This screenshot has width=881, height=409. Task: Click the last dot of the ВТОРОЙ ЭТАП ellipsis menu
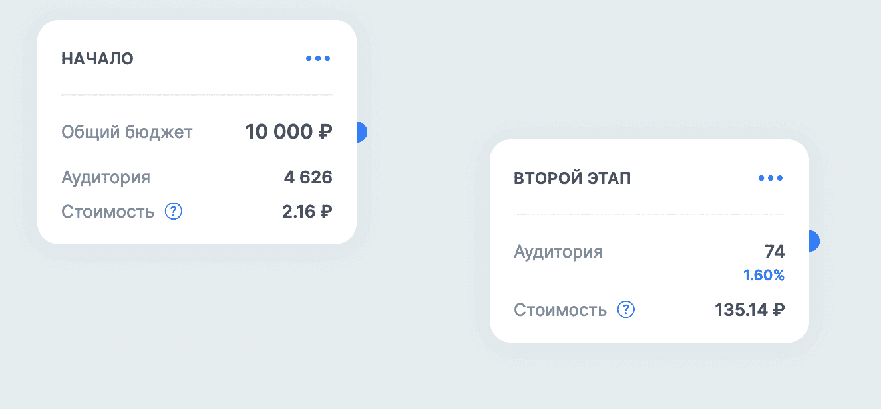[x=780, y=177]
